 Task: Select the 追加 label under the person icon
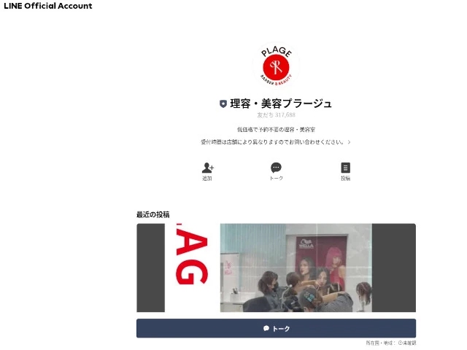coord(207,179)
